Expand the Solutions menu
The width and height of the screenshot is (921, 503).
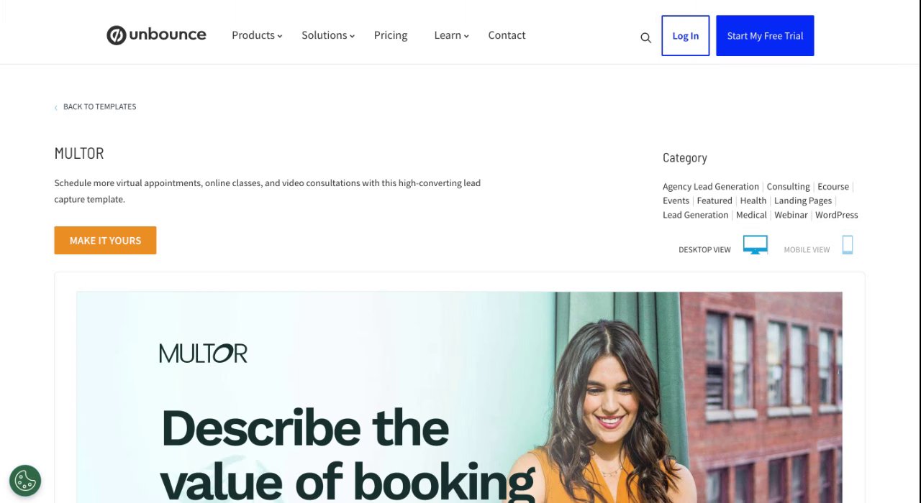328,35
